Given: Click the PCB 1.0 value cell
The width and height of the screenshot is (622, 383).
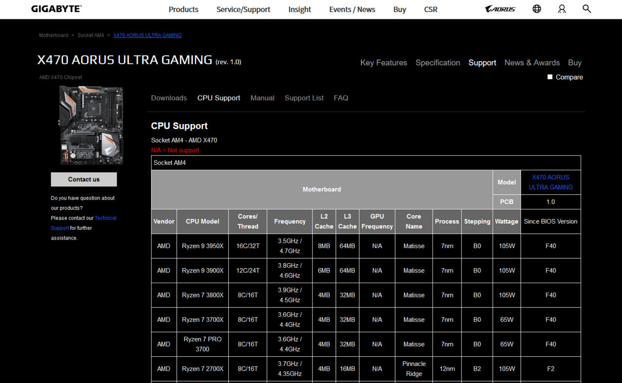Looking at the screenshot, I should (x=551, y=202).
